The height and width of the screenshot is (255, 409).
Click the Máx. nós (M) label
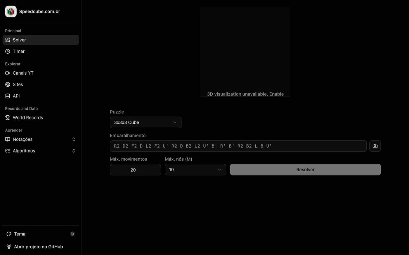click(178, 159)
